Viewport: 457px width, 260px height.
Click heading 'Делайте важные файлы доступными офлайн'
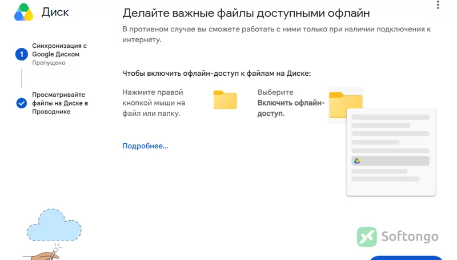point(246,13)
